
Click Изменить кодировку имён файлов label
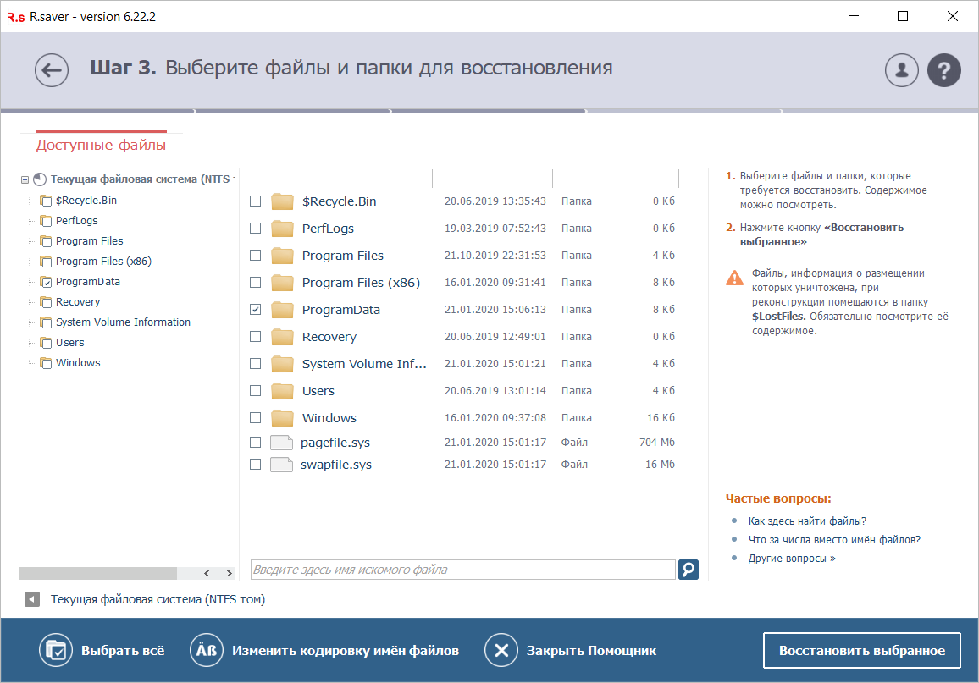pyautogui.click(x=346, y=651)
